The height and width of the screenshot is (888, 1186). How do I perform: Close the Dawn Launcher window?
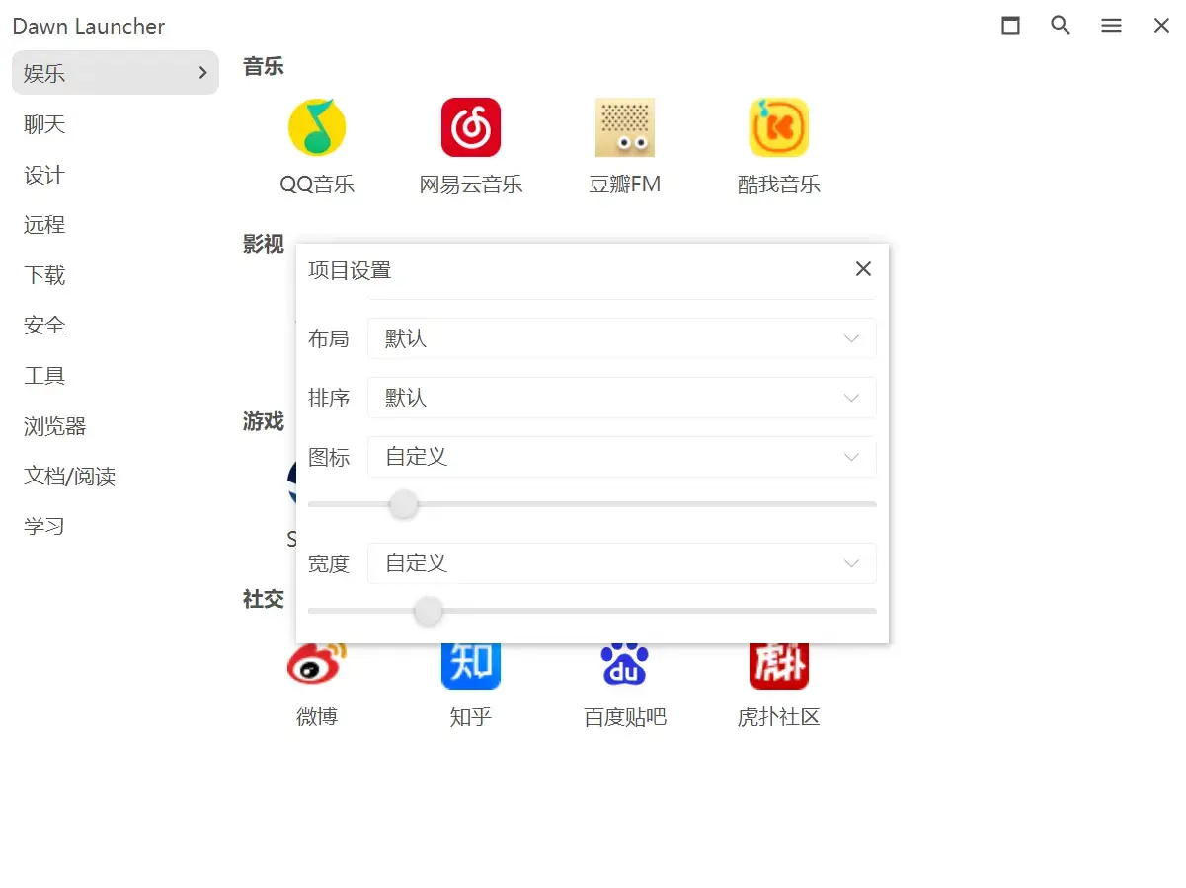1161,26
